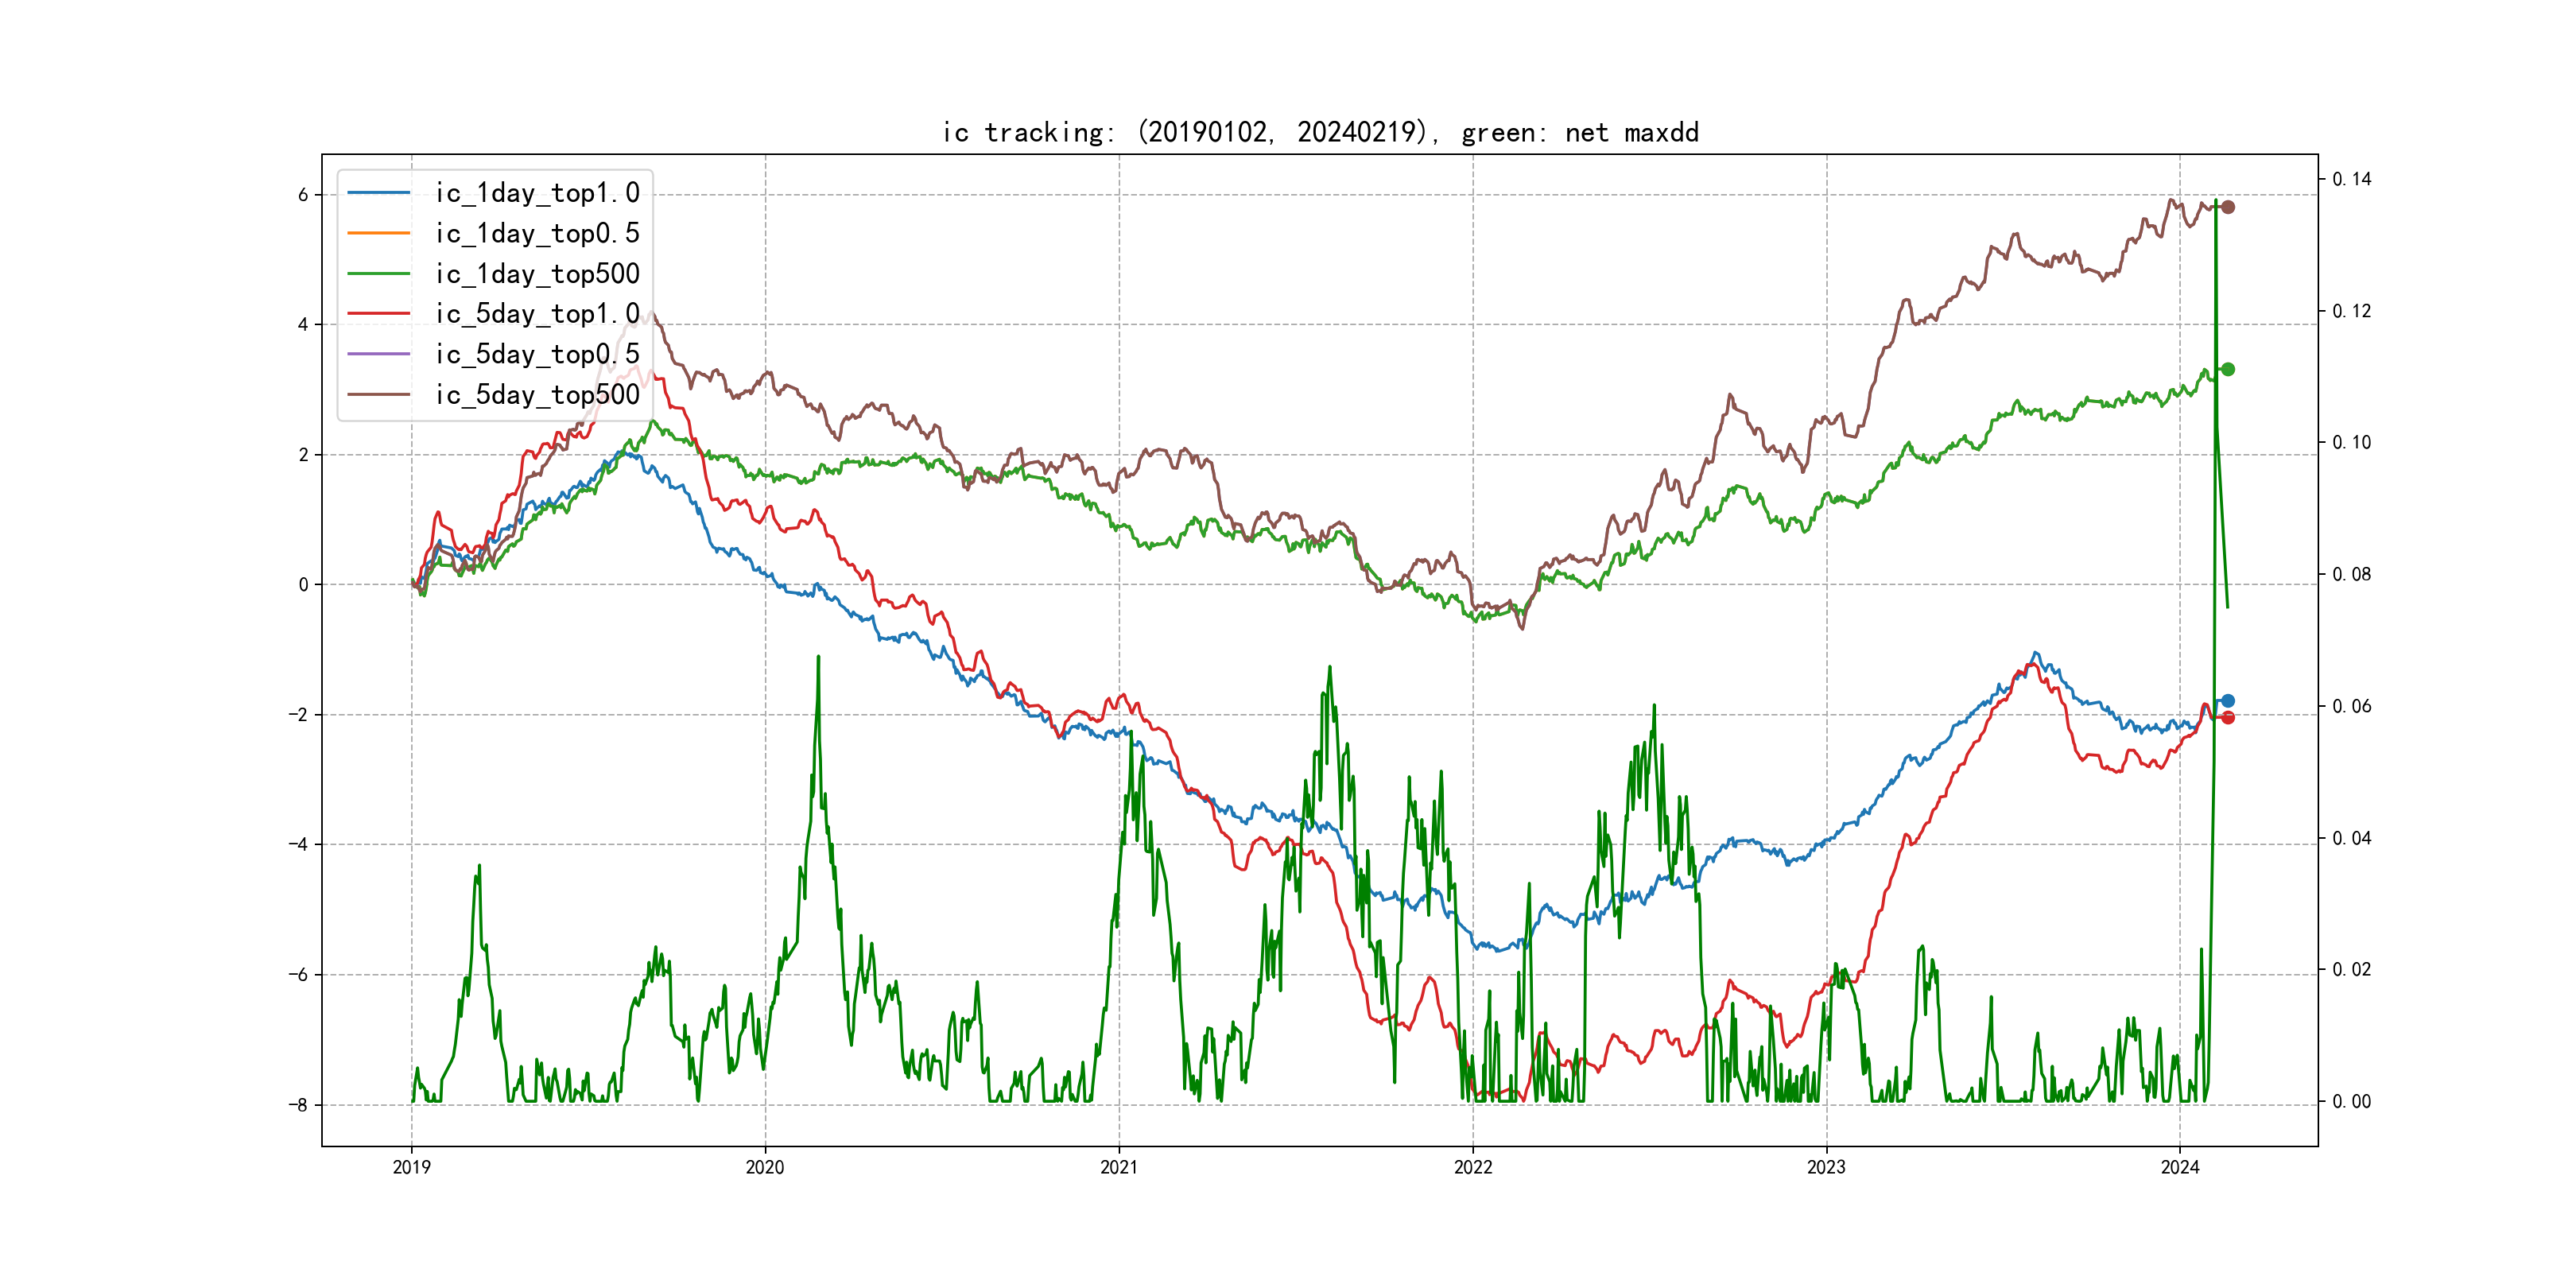Click the brown end-point marker dot
Screen dimensions: 2576x1288
(2227, 207)
